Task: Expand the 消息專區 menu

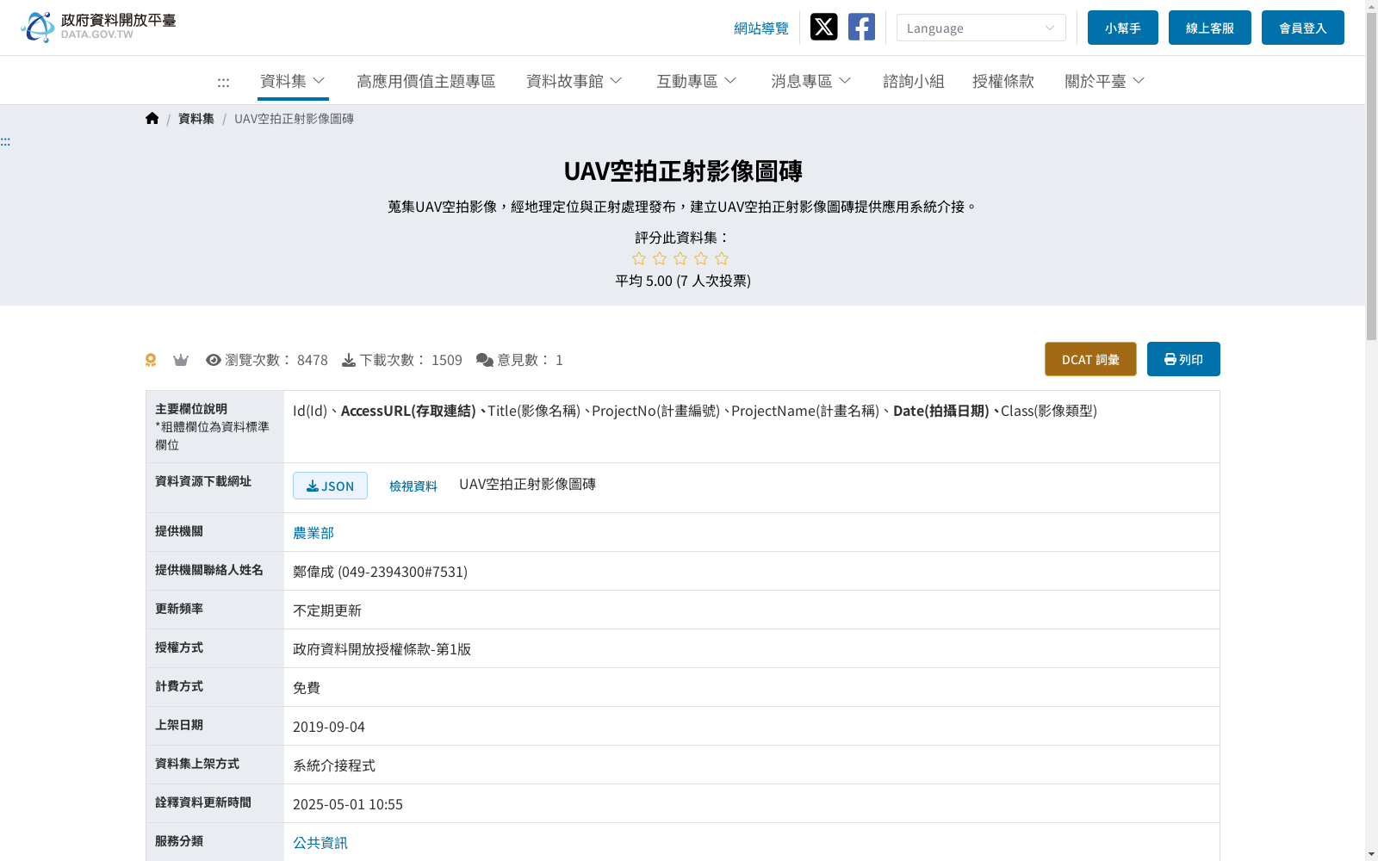Action: 811,81
